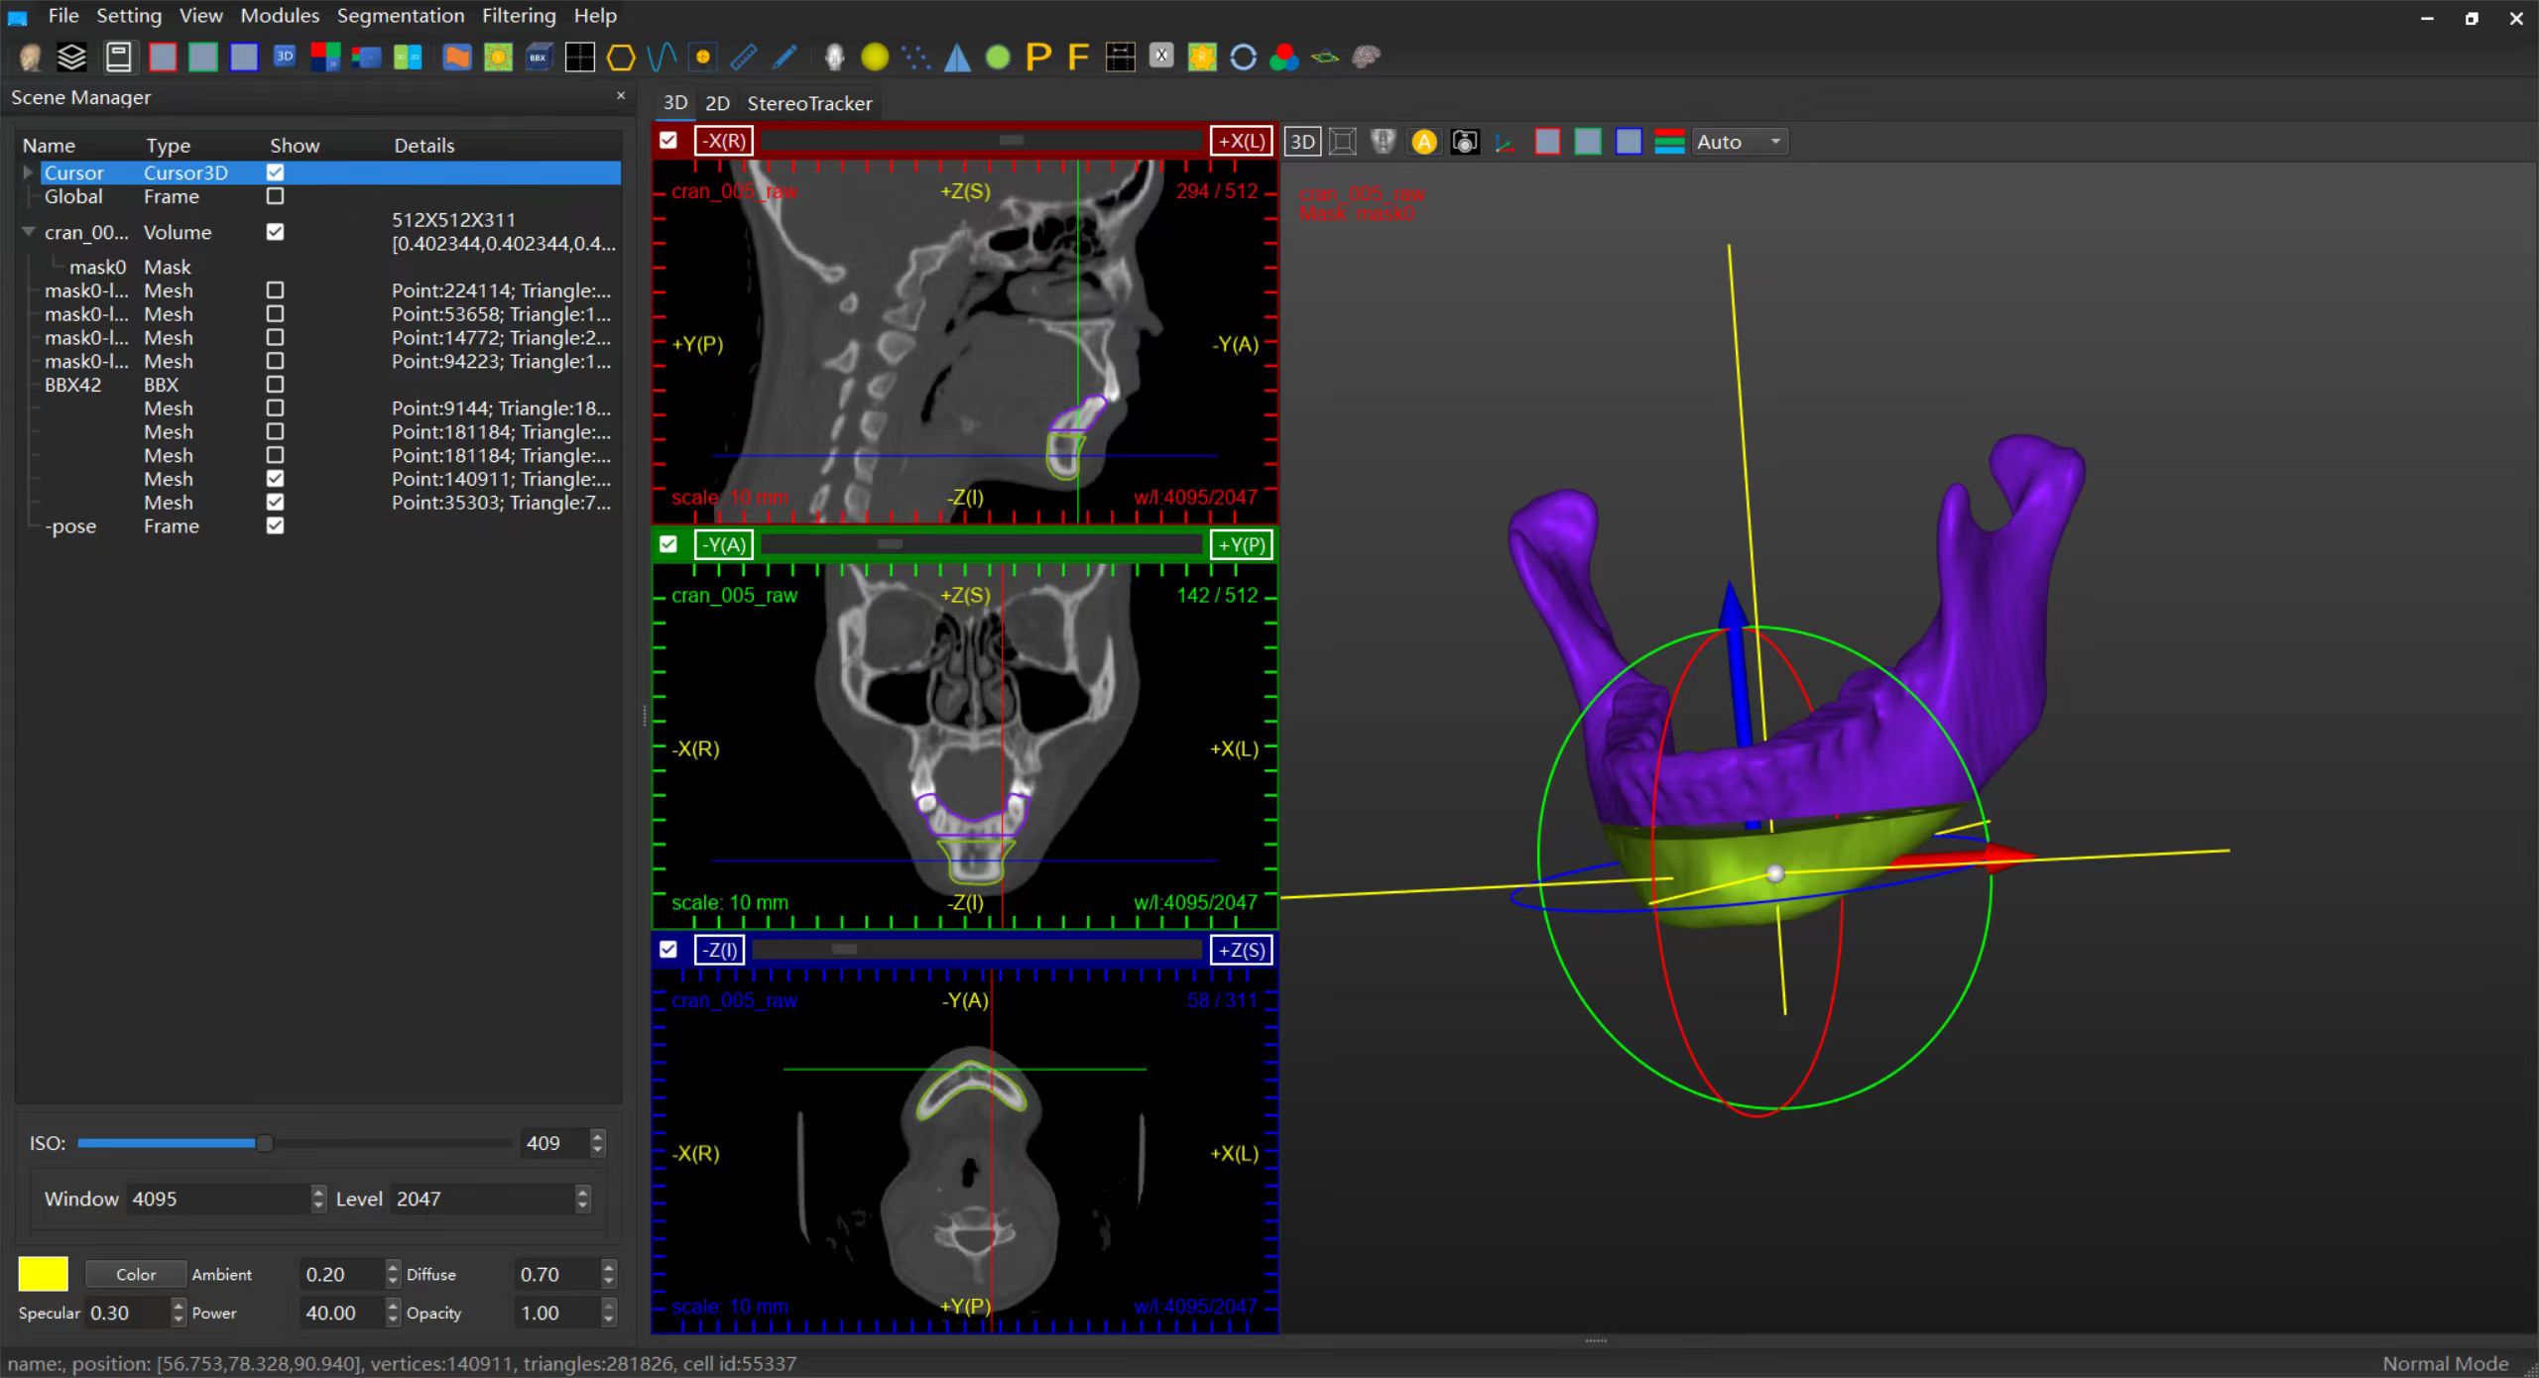The height and width of the screenshot is (1378, 2539).
Task: Click the Color button
Action: coord(136,1274)
